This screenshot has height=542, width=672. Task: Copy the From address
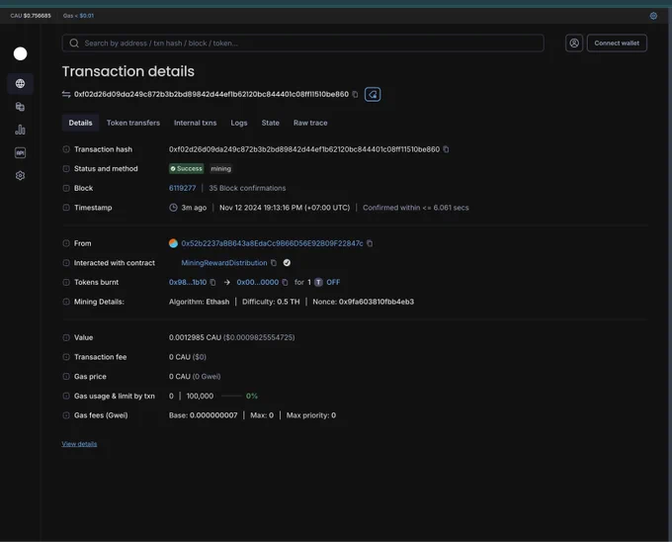[370, 243]
